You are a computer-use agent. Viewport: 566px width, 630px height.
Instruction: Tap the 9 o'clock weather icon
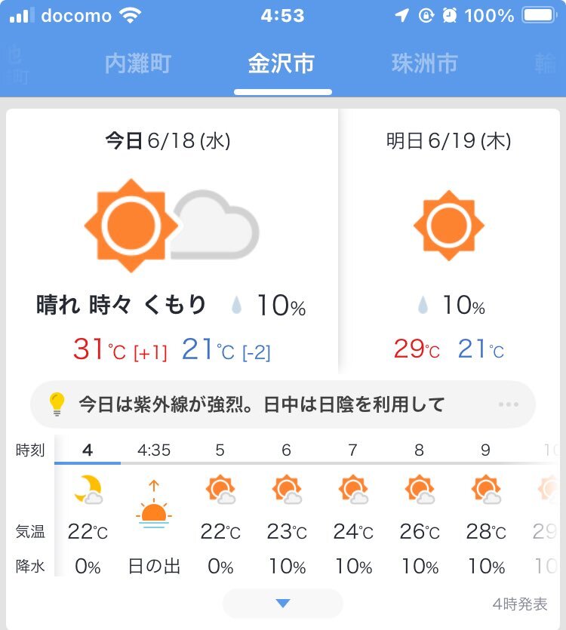(486, 489)
